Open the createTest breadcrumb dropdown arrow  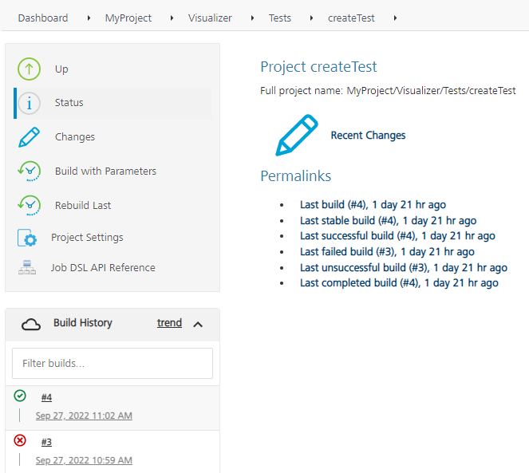394,18
